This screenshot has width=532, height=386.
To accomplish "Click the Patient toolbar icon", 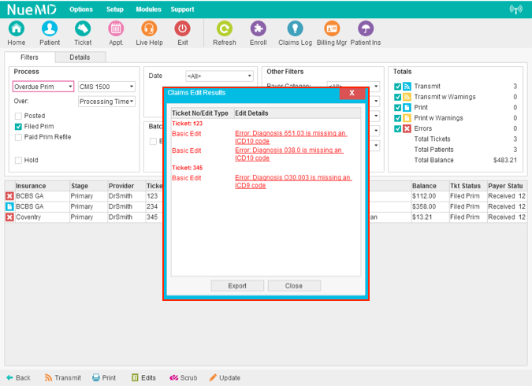I will 50,29.
